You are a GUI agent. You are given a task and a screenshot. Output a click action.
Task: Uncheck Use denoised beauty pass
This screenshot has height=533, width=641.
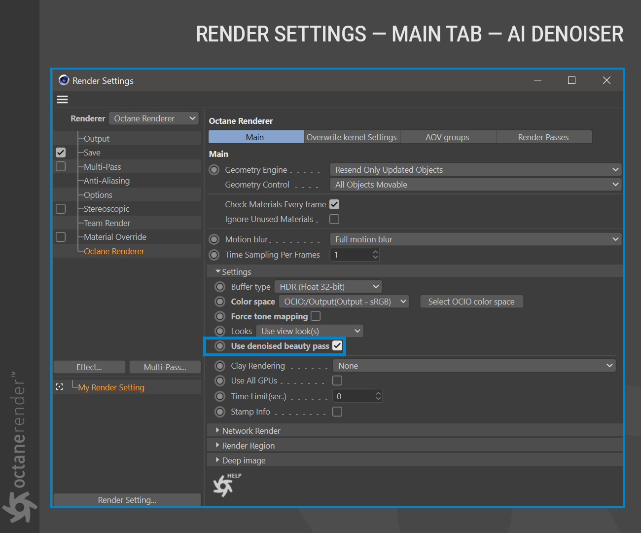[x=337, y=345]
